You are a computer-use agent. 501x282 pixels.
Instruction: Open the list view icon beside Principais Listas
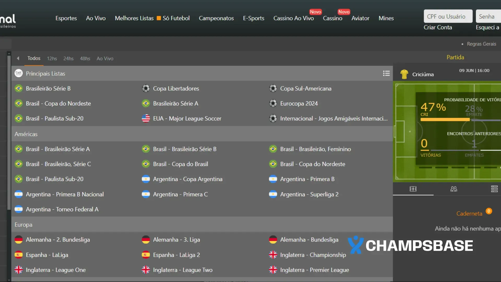tap(386, 73)
